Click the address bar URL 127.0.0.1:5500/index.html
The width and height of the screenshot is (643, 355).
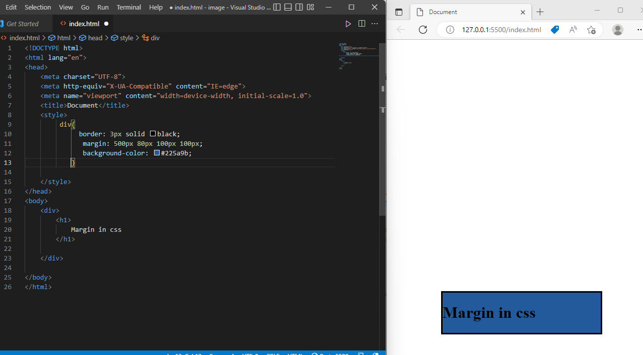[502, 30]
